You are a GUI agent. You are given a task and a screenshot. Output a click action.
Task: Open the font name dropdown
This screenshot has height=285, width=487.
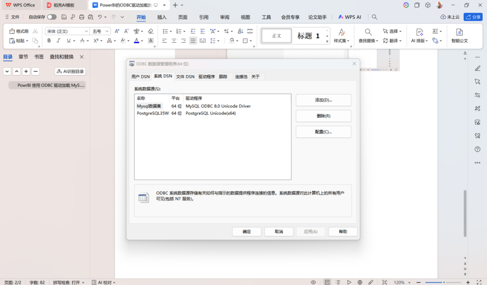(86, 31)
